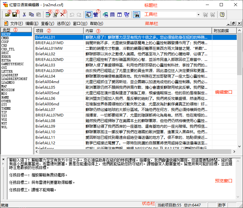
Task: Click the horizontal scrollbar left arrow
Action: (37, 152)
